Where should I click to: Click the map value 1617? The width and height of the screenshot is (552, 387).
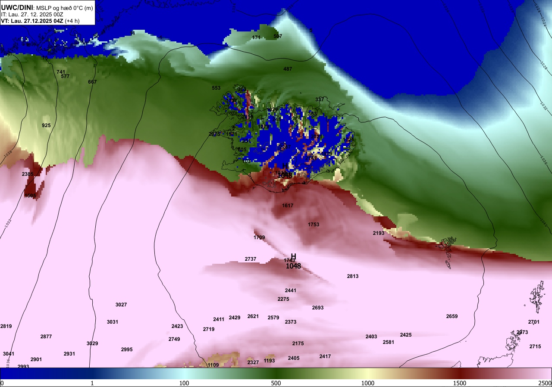pos(288,206)
